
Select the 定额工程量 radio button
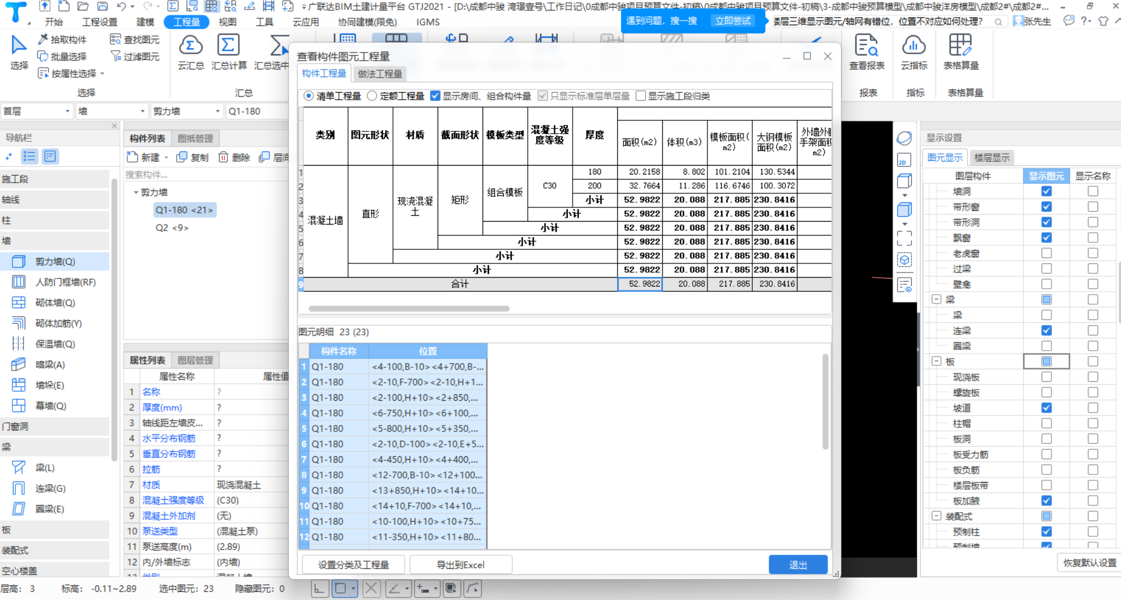click(372, 96)
